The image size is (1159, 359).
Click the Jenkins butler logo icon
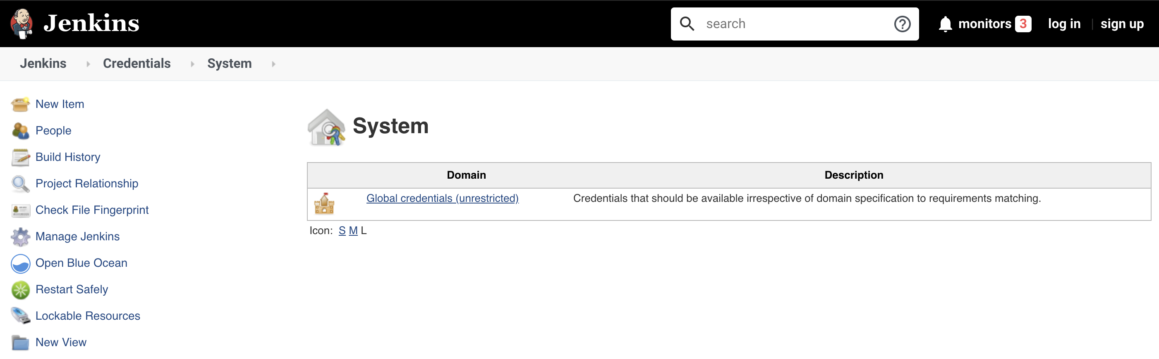[21, 24]
